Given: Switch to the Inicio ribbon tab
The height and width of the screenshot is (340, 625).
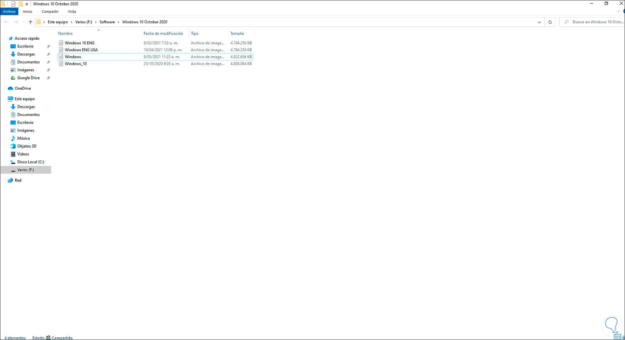Looking at the screenshot, I should pos(27,12).
